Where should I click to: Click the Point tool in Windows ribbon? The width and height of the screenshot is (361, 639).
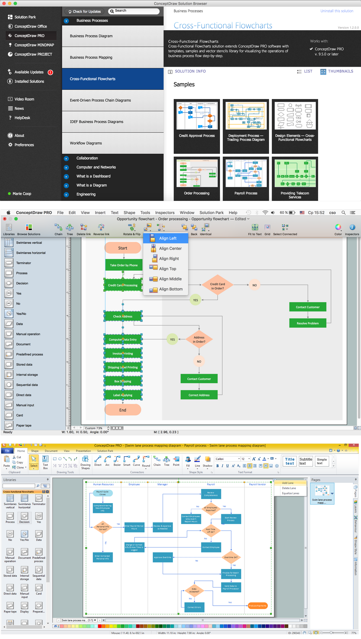click(176, 461)
